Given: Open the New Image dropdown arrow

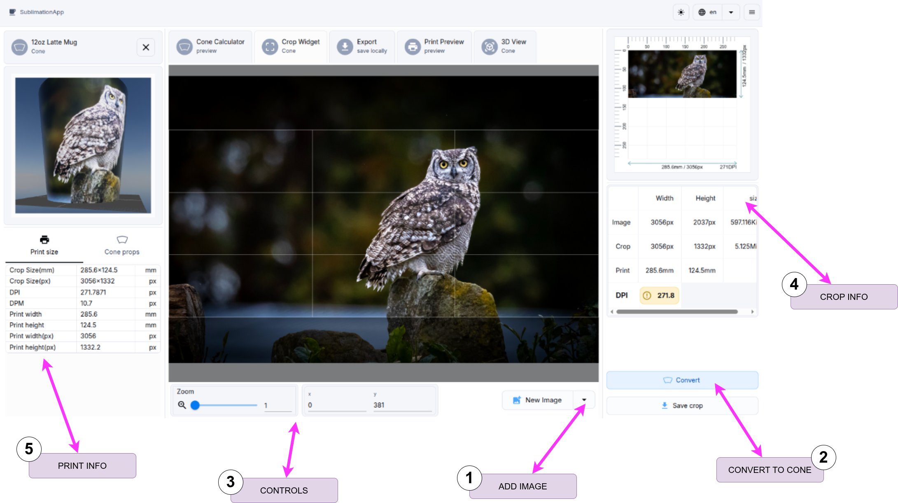Looking at the screenshot, I should coord(584,400).
